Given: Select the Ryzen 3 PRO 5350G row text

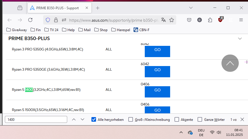Looking at the screenshot, I should tap(48, 49).
